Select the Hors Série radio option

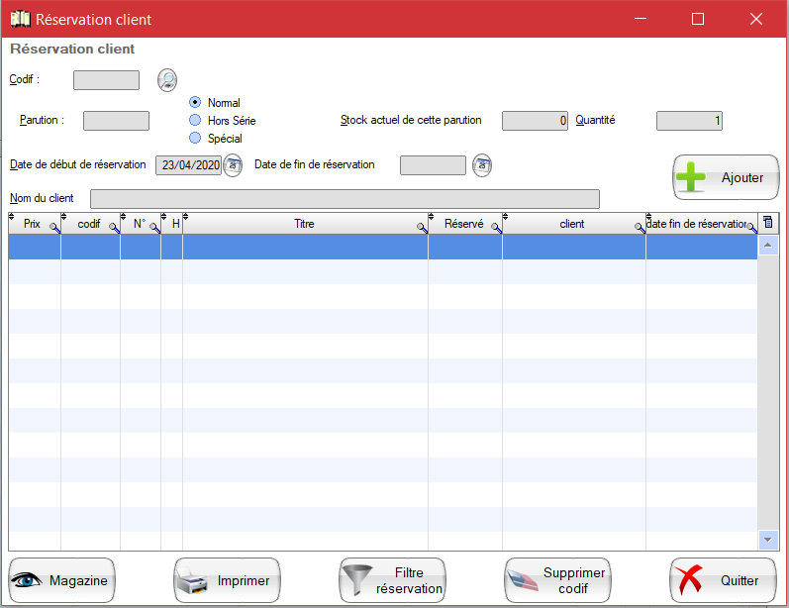(x=195, y=120)
